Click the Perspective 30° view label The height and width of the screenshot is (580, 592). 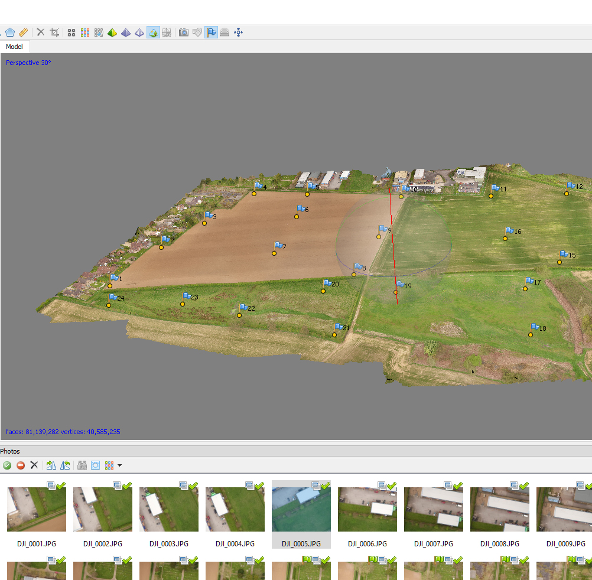(x=28, y=63)
